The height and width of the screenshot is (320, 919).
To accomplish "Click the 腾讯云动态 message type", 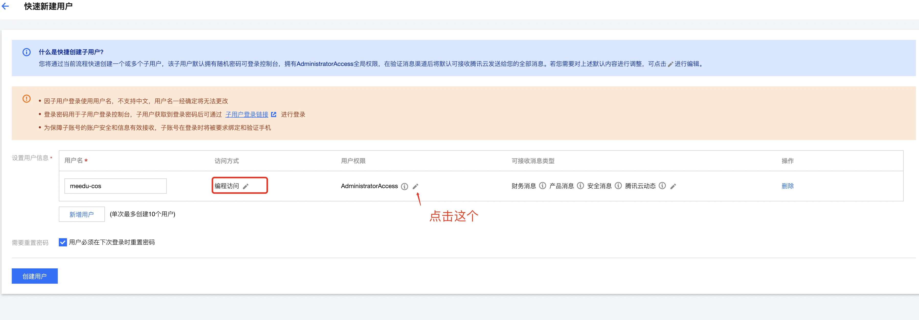I will tap(640, 186).
